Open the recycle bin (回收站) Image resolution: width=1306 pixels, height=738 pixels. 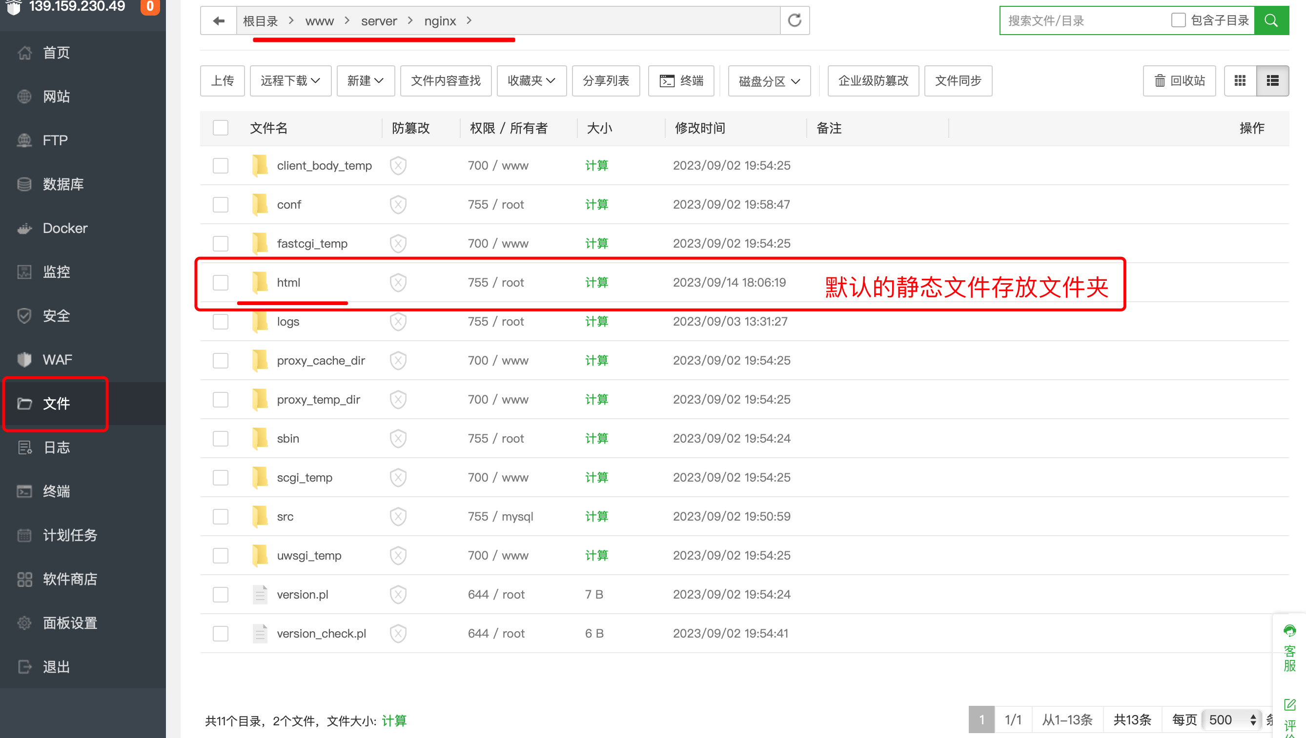click(1180, 80)
